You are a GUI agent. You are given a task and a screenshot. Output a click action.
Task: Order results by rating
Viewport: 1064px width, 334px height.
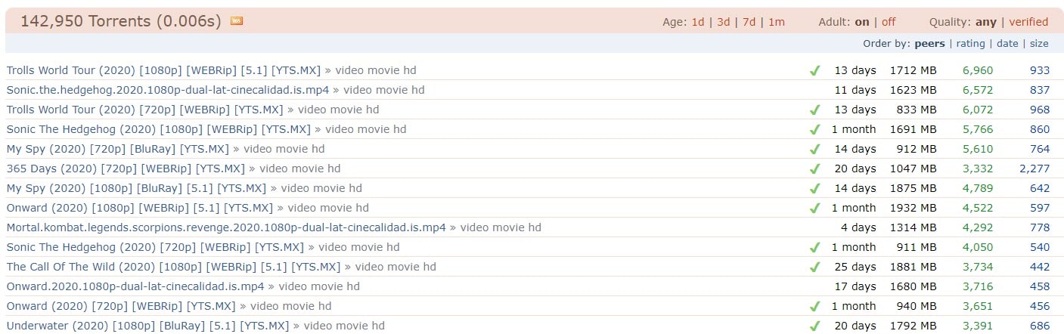(970, 44)
